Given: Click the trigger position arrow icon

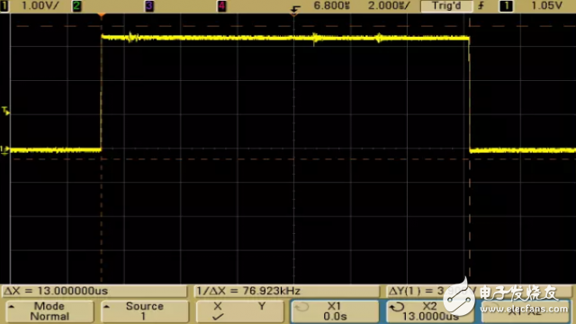Looking at the screenshot, I should click(295, 8).
